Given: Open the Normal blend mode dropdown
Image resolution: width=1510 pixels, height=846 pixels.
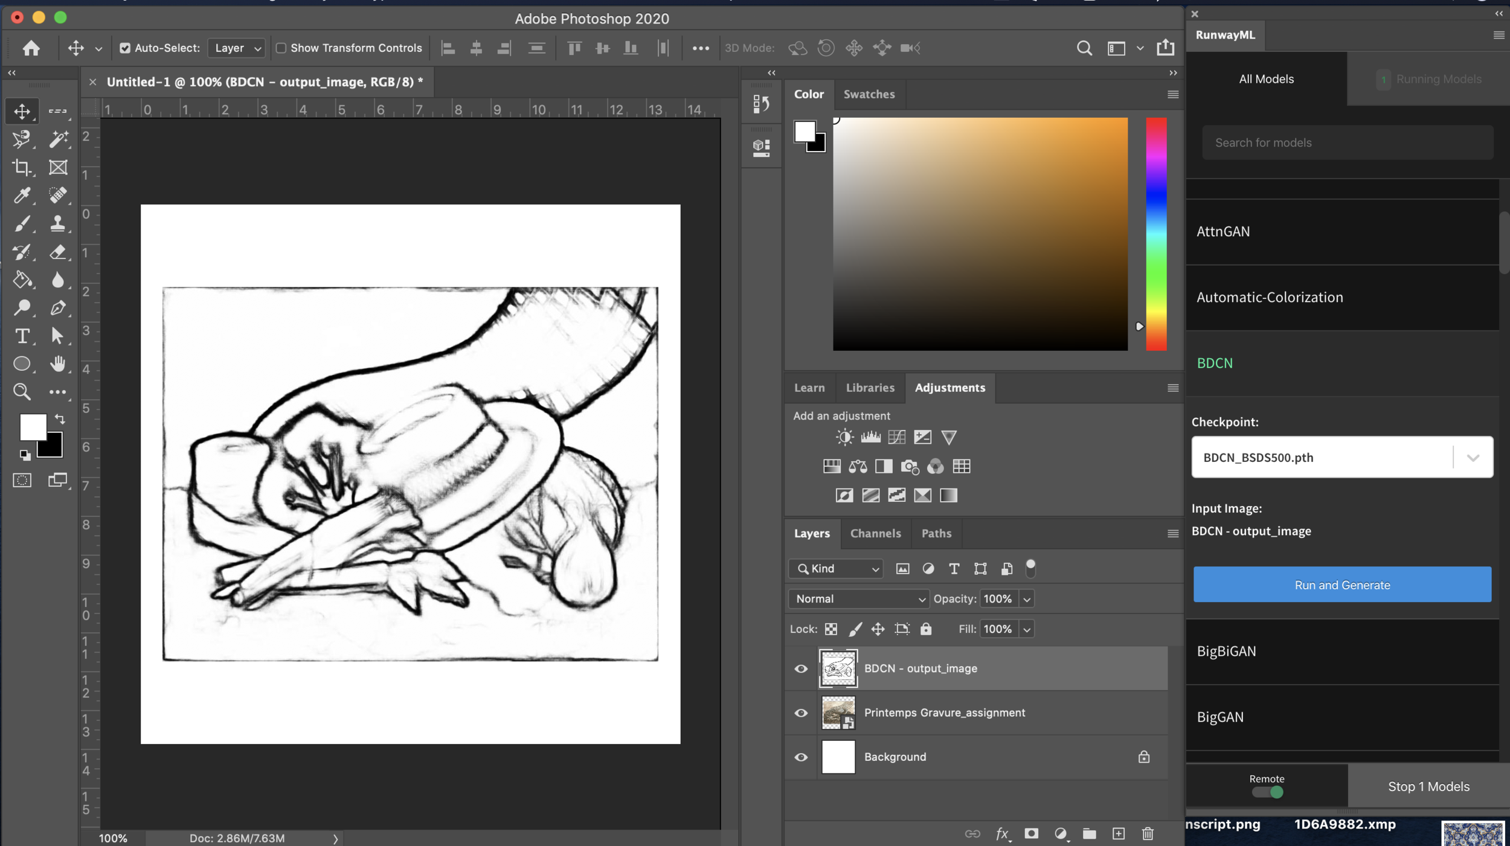Looking at the screenshot, I should click(859, 599).
